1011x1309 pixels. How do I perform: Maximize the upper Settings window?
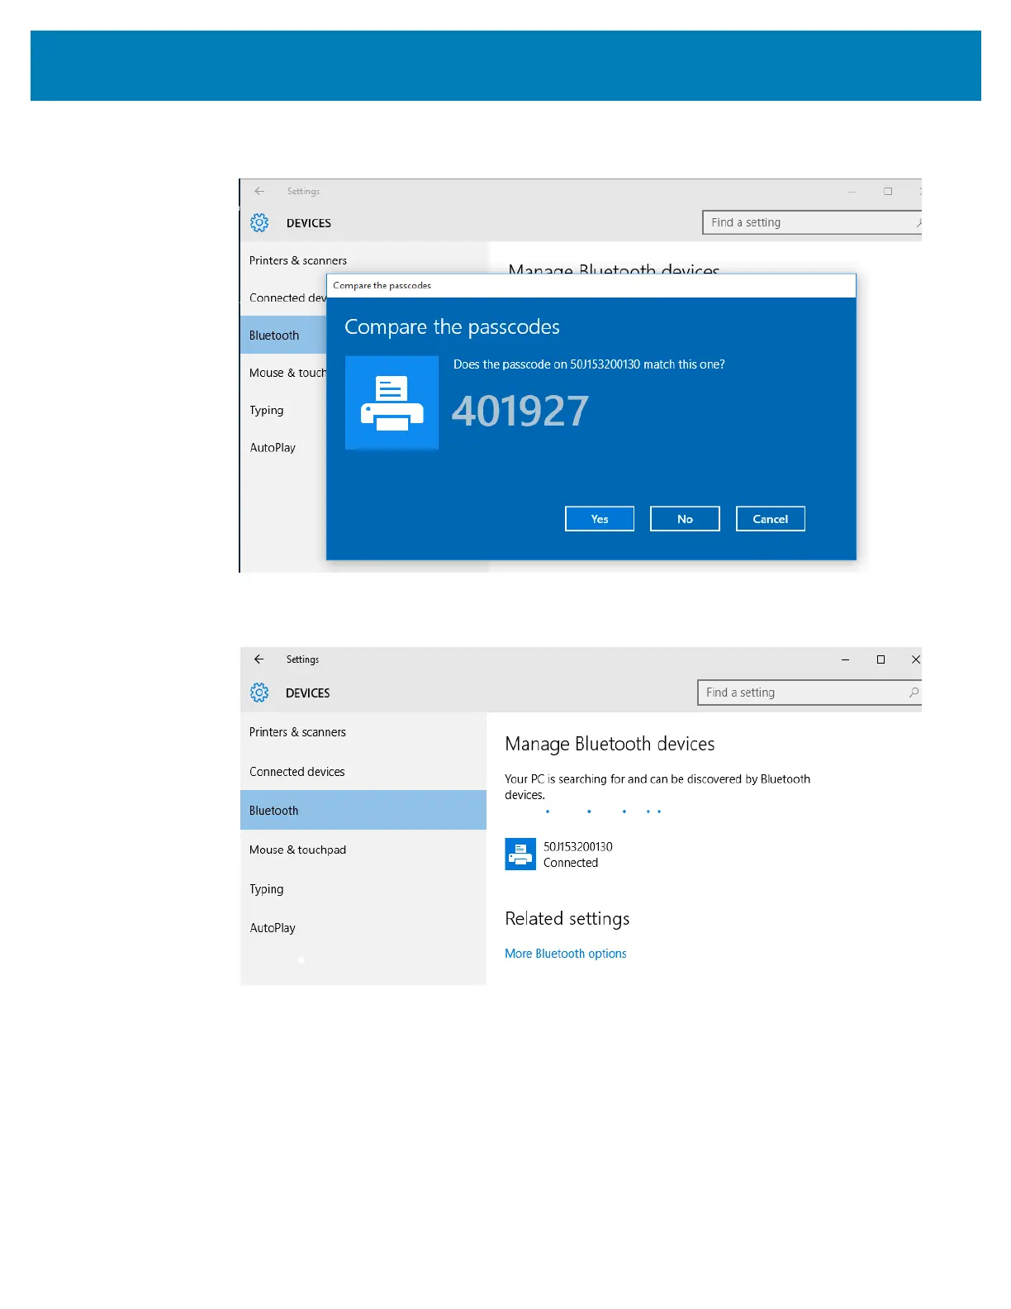coord(888,191)
